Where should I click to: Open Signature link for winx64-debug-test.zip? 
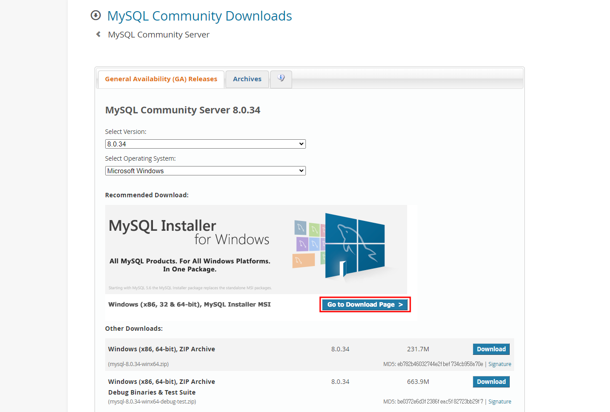[x=499, y=402]
